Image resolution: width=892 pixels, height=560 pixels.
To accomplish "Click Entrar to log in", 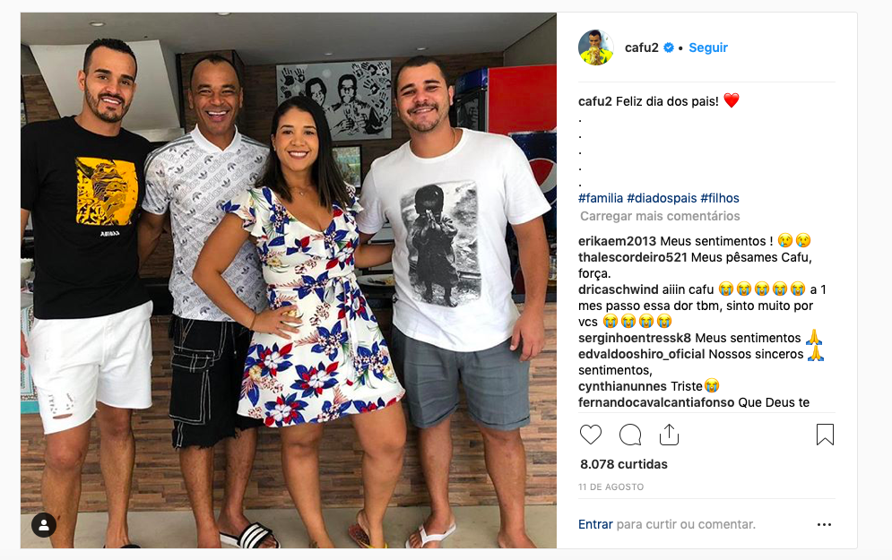I will point(595,524).
